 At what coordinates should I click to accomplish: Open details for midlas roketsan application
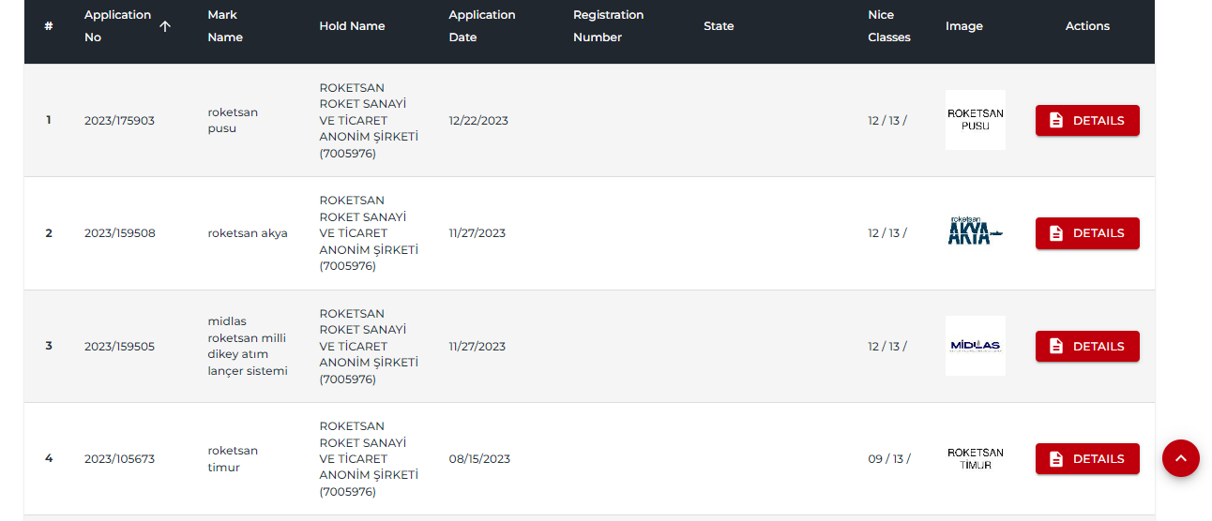[x=1087, y=347]
